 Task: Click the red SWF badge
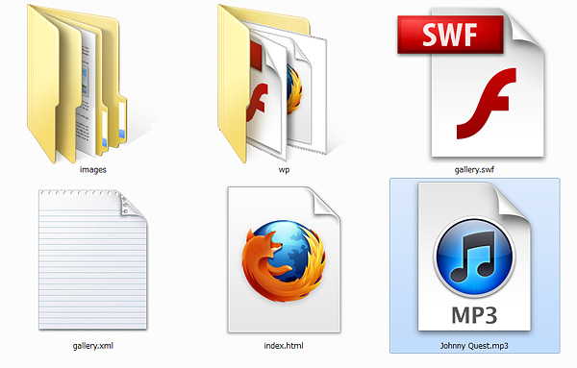450,35
